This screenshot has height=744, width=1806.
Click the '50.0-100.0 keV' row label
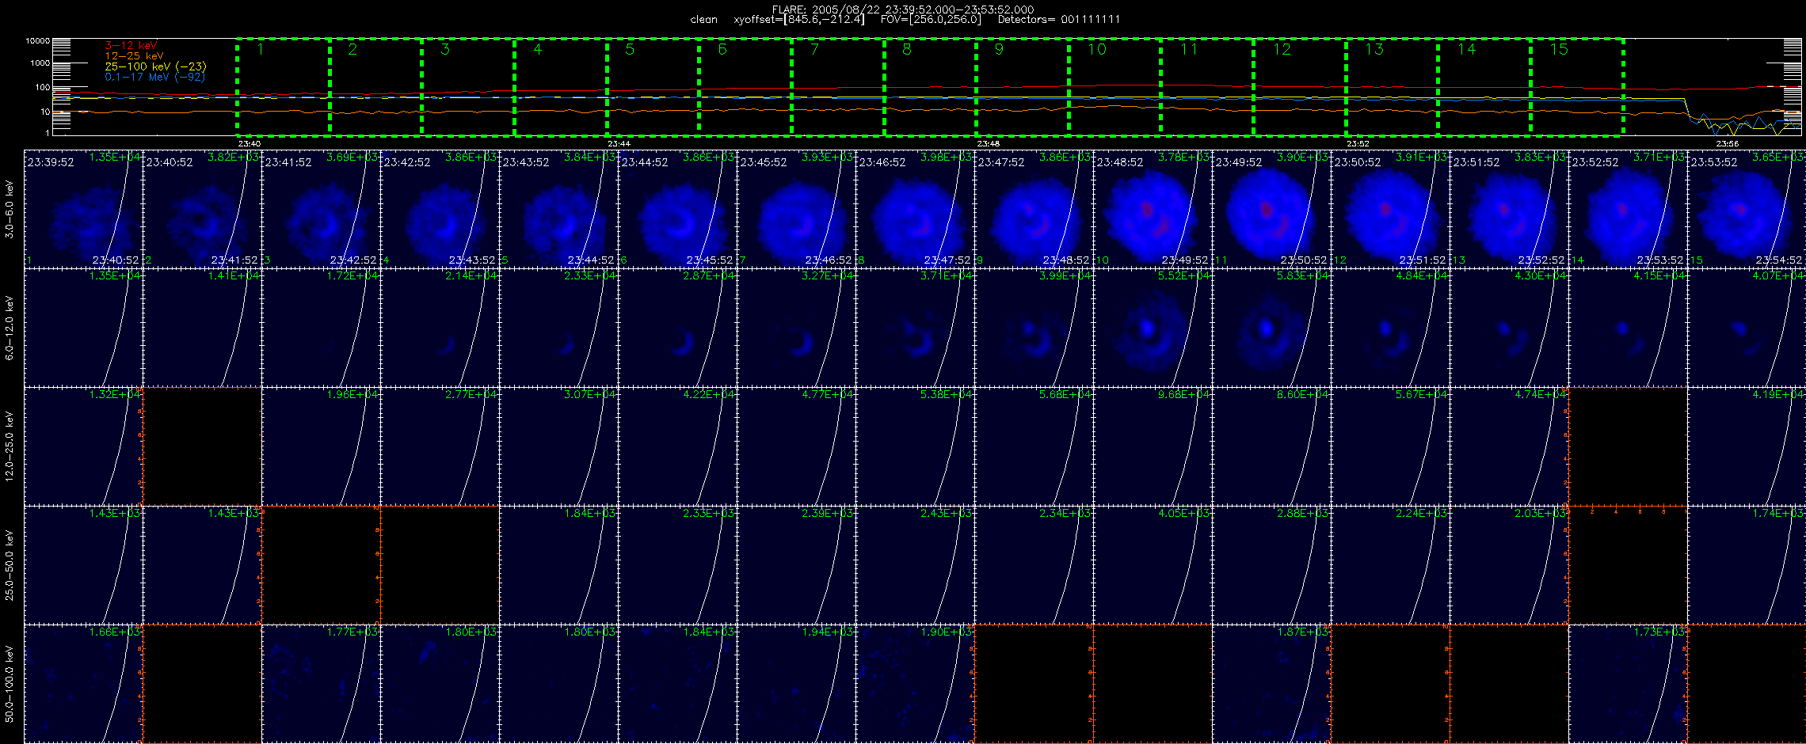point(10,684)
